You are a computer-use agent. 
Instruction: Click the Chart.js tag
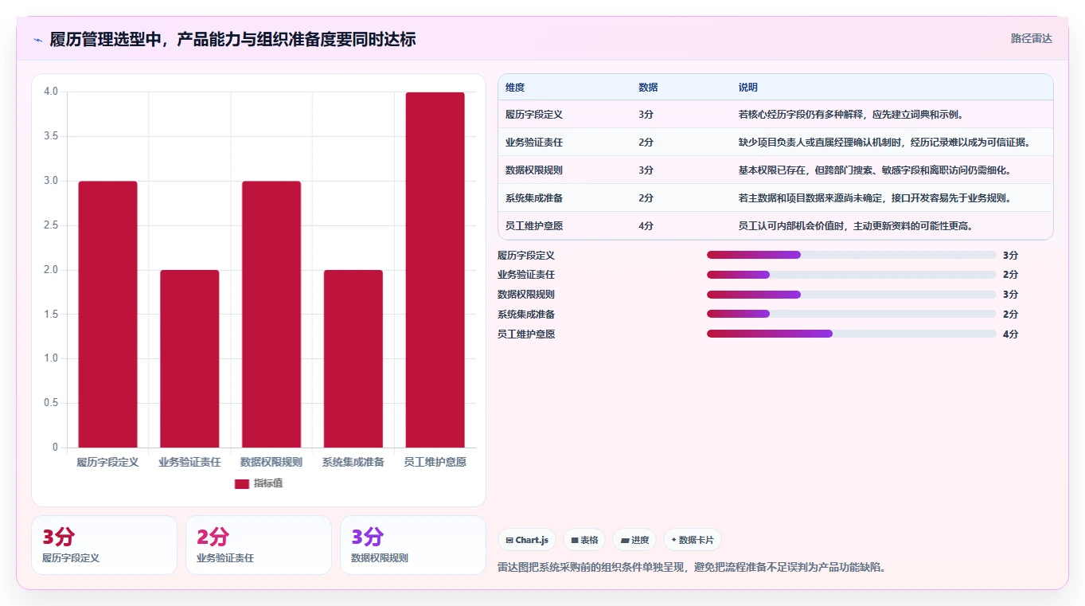(x=527, y=540)
